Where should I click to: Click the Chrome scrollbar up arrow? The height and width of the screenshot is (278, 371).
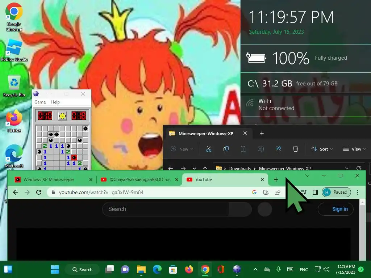tap(362, 203)
